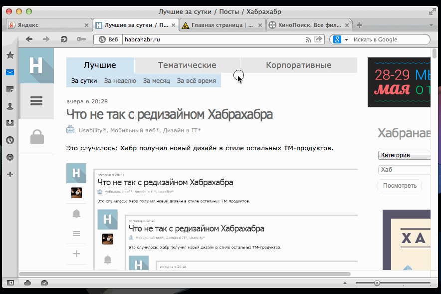Image resolution: width=441 pixels, height=294 pixels.
Task: Open the Bookmarks star panel in sidebar
Action: point(10,55)
